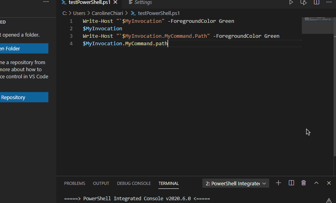Screen dimensions: 336x203
Task: Close the testPowerShell.ps1 tab
Action: coord(115,2)
